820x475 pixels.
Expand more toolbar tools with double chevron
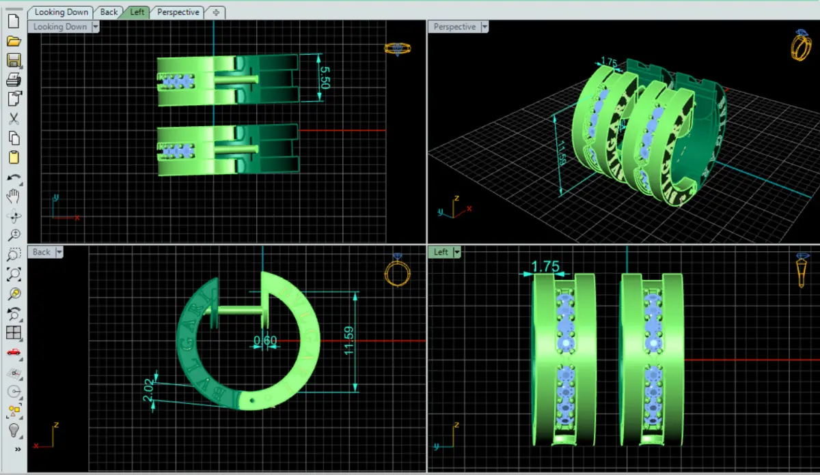[x=17, y=449]
